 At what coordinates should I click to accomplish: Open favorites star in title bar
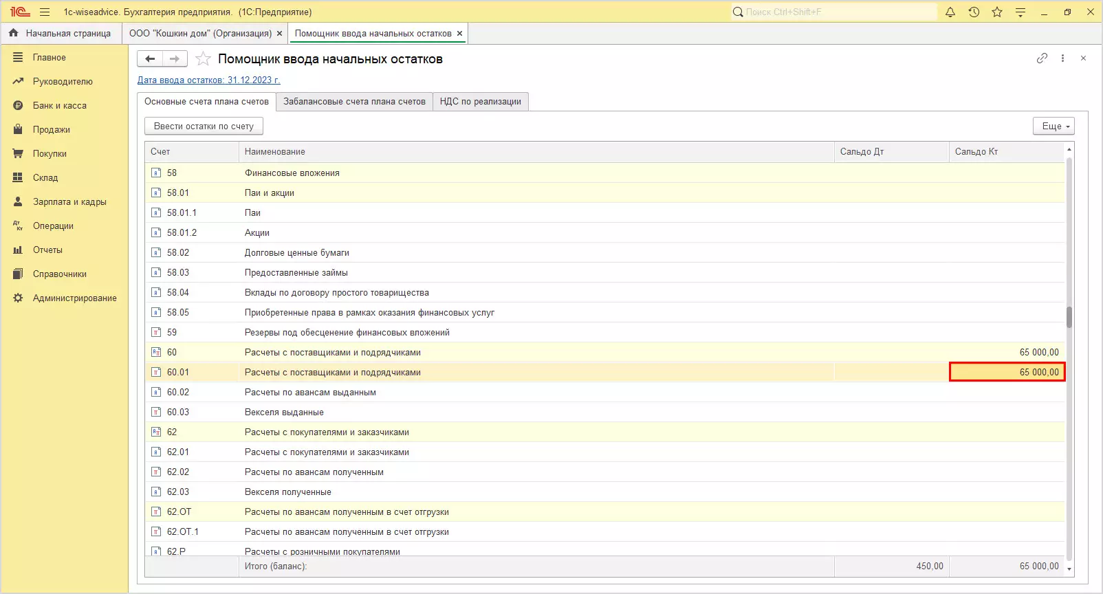click(997, 12)
